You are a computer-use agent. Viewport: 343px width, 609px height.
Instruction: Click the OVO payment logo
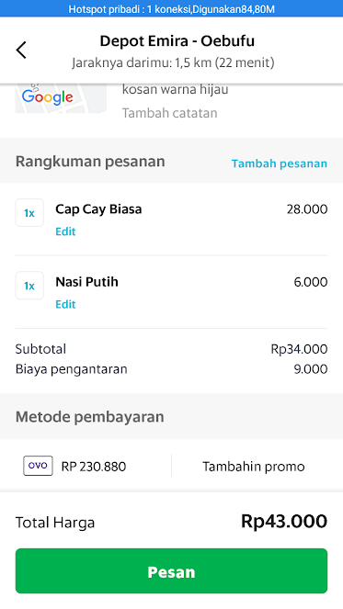(x=38, y=466)
